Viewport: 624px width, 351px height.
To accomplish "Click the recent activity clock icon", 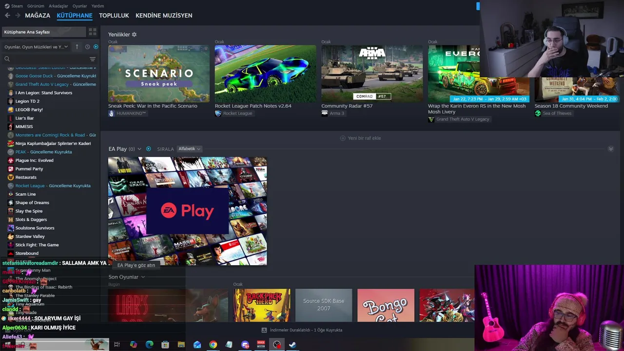I will (87, 47).
